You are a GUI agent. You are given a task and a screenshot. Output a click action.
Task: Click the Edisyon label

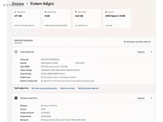(x=24, y=106)
